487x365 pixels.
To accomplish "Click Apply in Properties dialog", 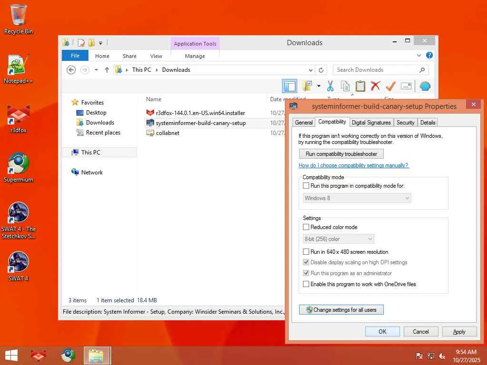I will point(459,331).
